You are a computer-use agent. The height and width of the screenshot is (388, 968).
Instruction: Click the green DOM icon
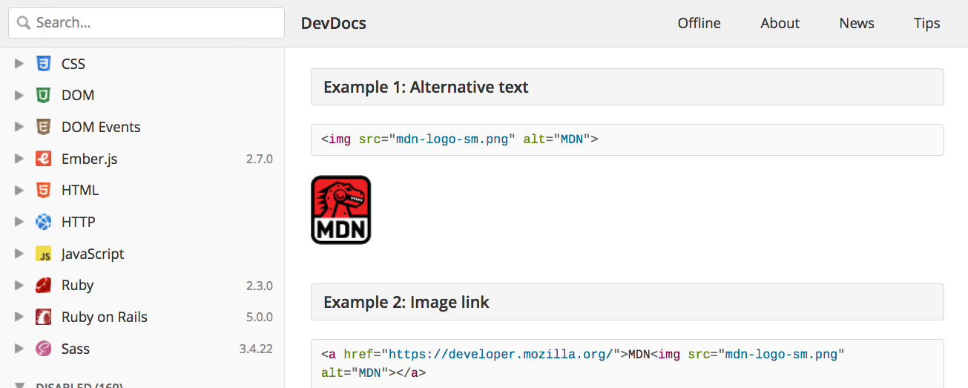click(43, 96)
